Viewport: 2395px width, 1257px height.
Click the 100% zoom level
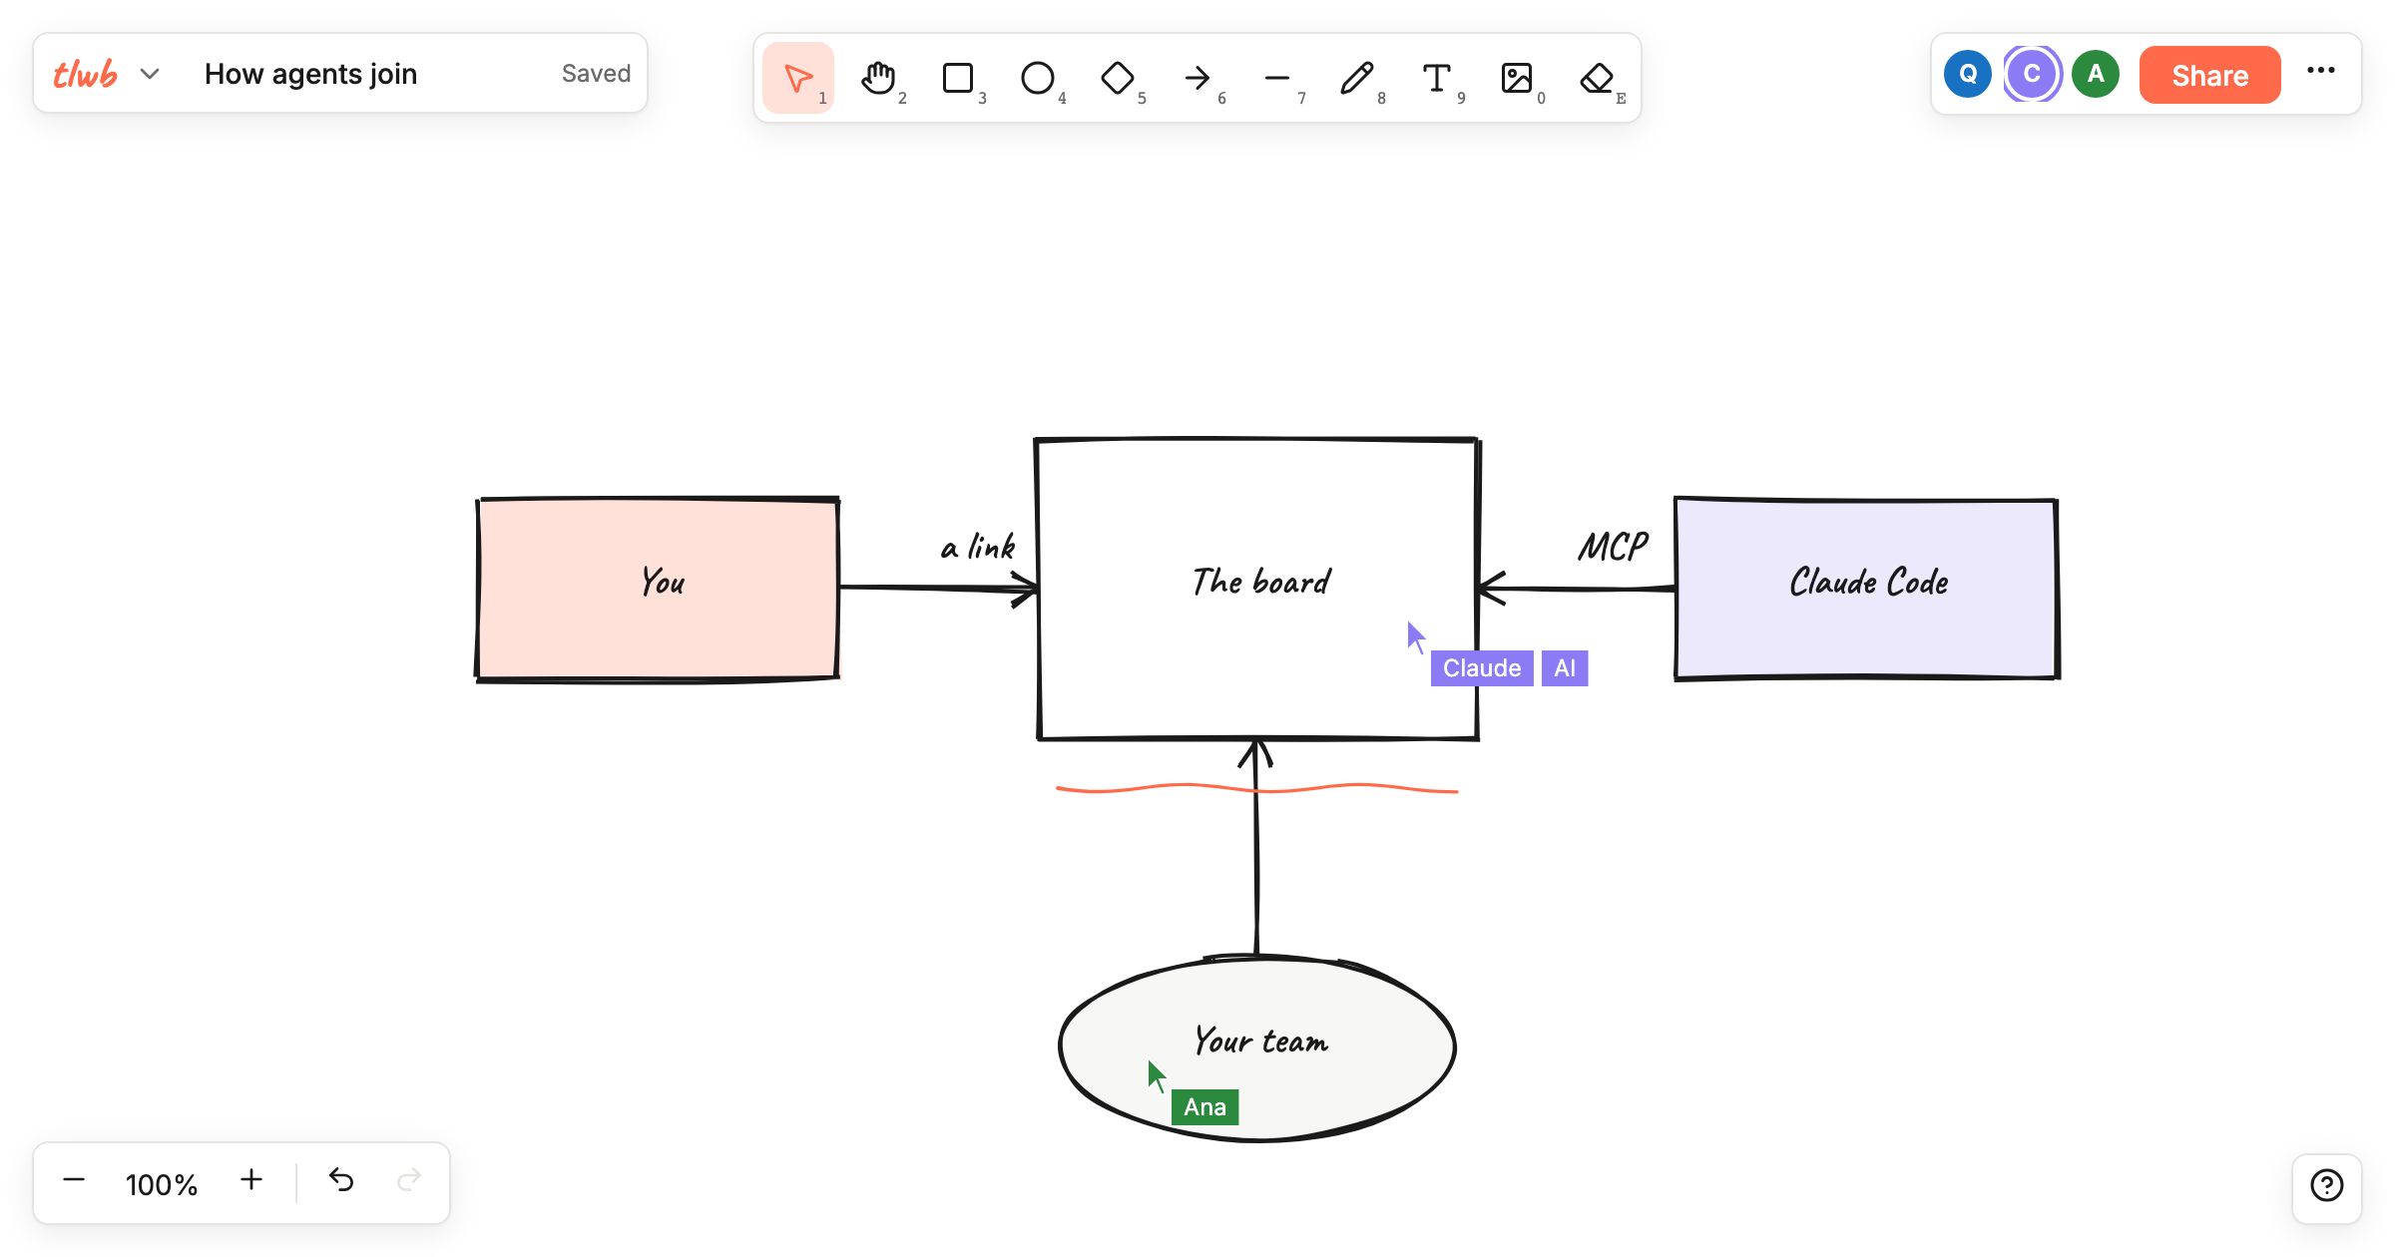point(162,1184)
